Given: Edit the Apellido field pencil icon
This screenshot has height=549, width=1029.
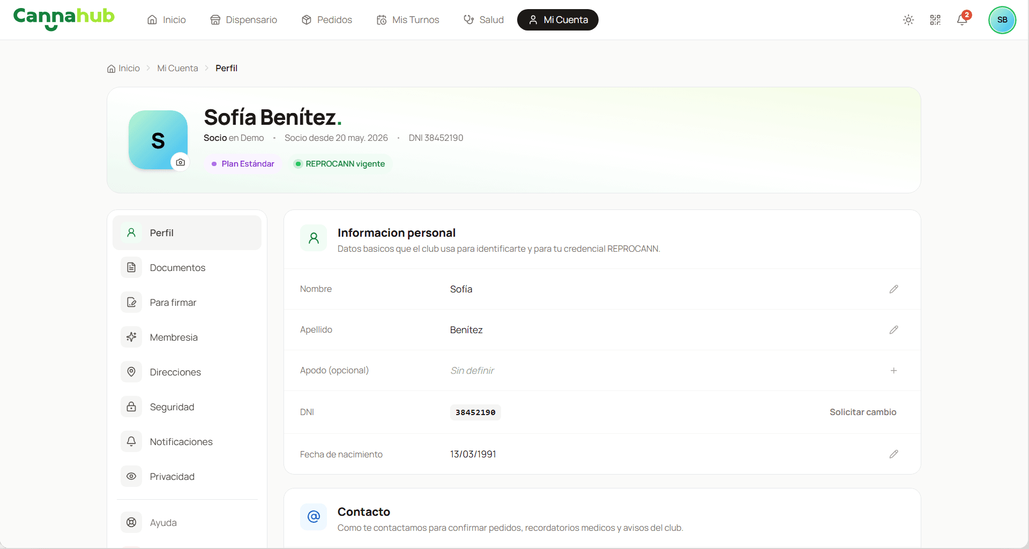Looking at the screenshot, I should (x=893, y=330).
